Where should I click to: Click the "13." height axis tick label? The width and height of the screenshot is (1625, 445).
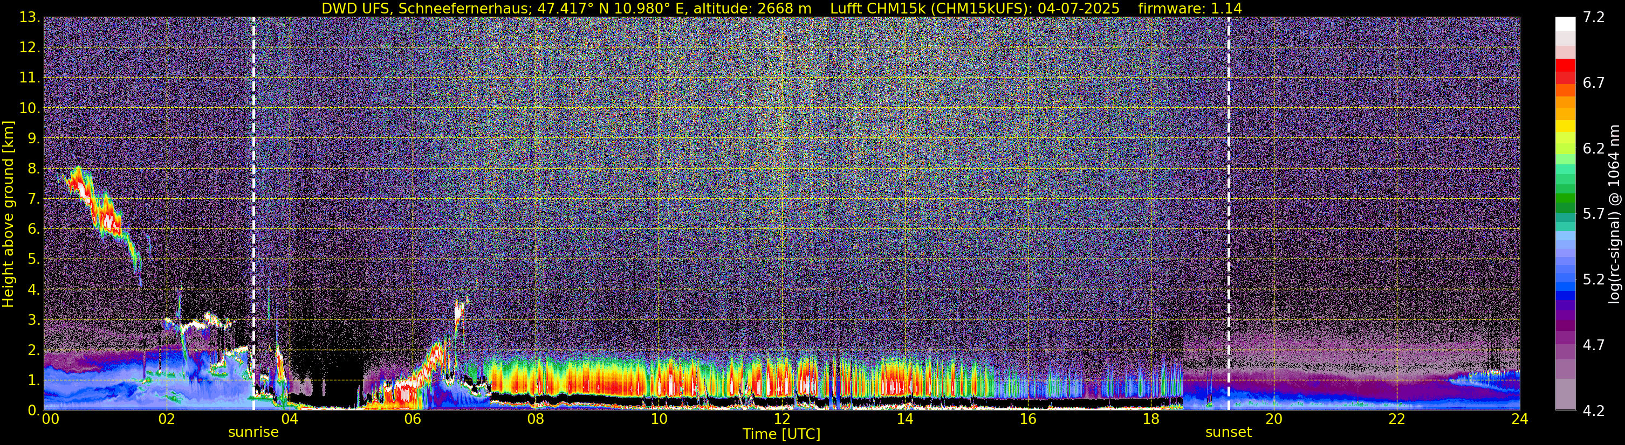coord(30,18)
